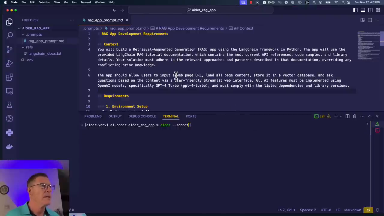Open Explorer views and more actions menu

(x=72, y=20)
